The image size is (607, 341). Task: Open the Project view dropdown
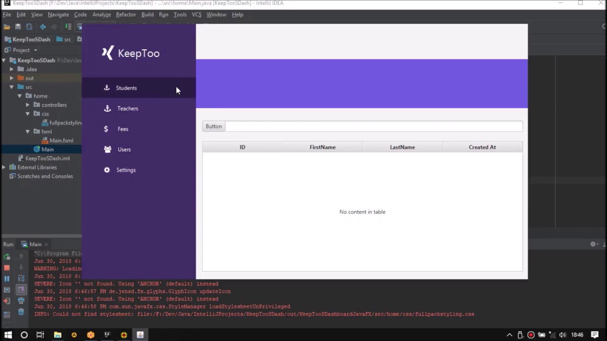(x=35, y=50)
